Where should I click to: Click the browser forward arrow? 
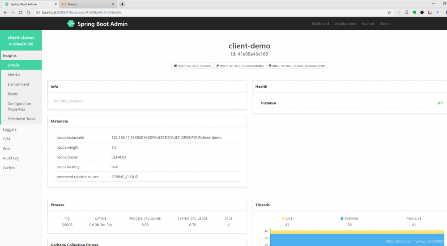[x=13, y=13]
